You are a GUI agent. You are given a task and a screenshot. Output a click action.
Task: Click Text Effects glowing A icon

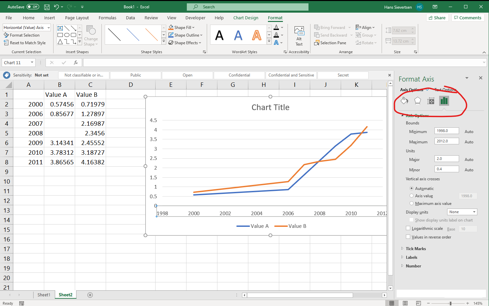click(x=276, y=43)
